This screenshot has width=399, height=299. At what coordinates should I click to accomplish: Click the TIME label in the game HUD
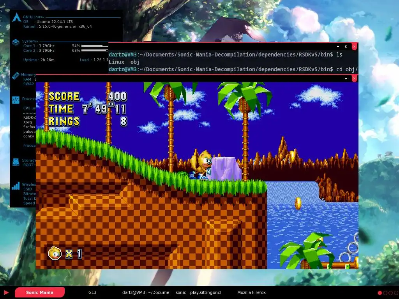pyautogui.click(x=61, y=109)
